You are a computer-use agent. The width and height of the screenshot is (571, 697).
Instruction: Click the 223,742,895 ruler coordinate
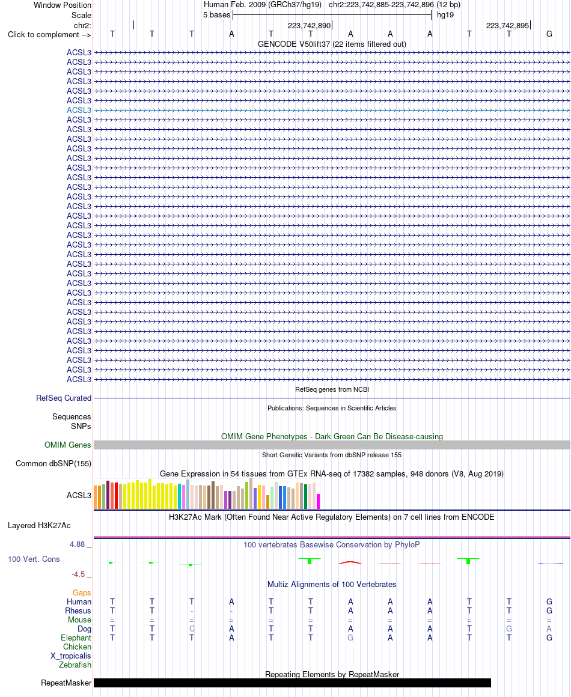point(507,25)
